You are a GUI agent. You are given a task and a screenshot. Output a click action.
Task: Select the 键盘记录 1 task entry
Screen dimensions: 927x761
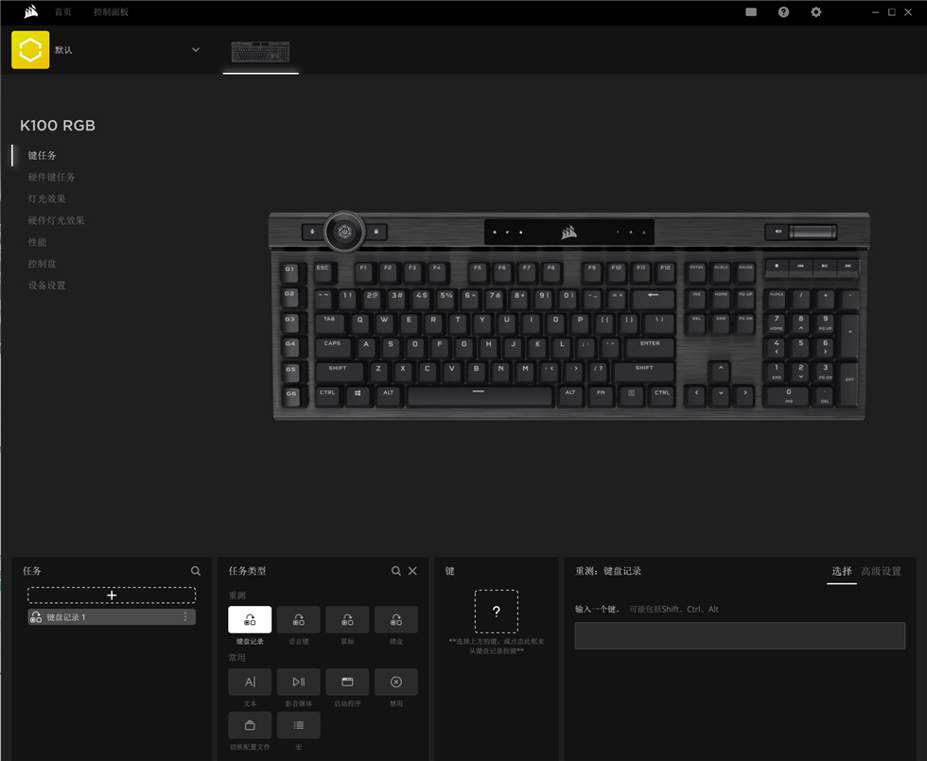point(112,616)
